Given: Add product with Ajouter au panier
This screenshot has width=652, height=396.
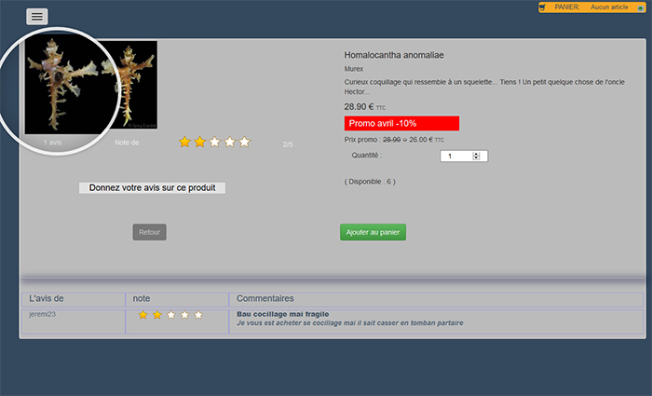Looking at the screenshot, I should click(373, 232).
